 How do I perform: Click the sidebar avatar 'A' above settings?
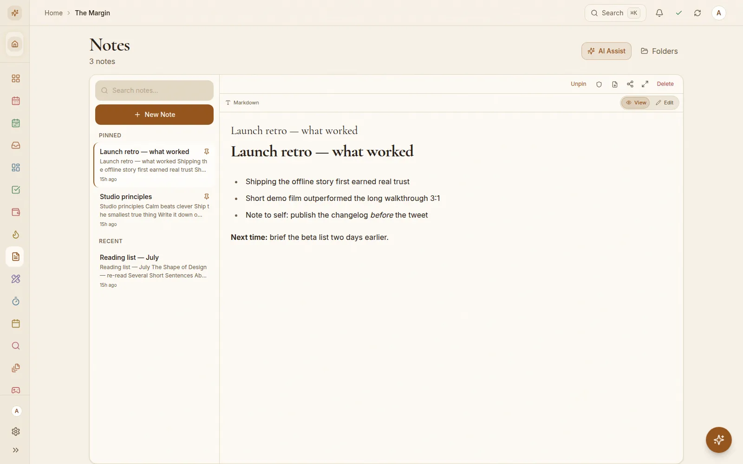[17, 411]
